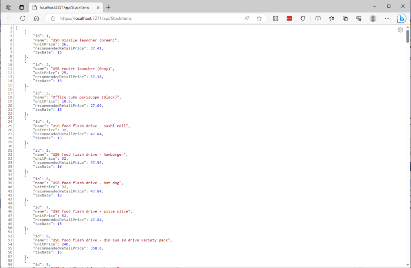Open the Favorites list
This screenshot has height=268, width=411.
[x=331, y=18]
